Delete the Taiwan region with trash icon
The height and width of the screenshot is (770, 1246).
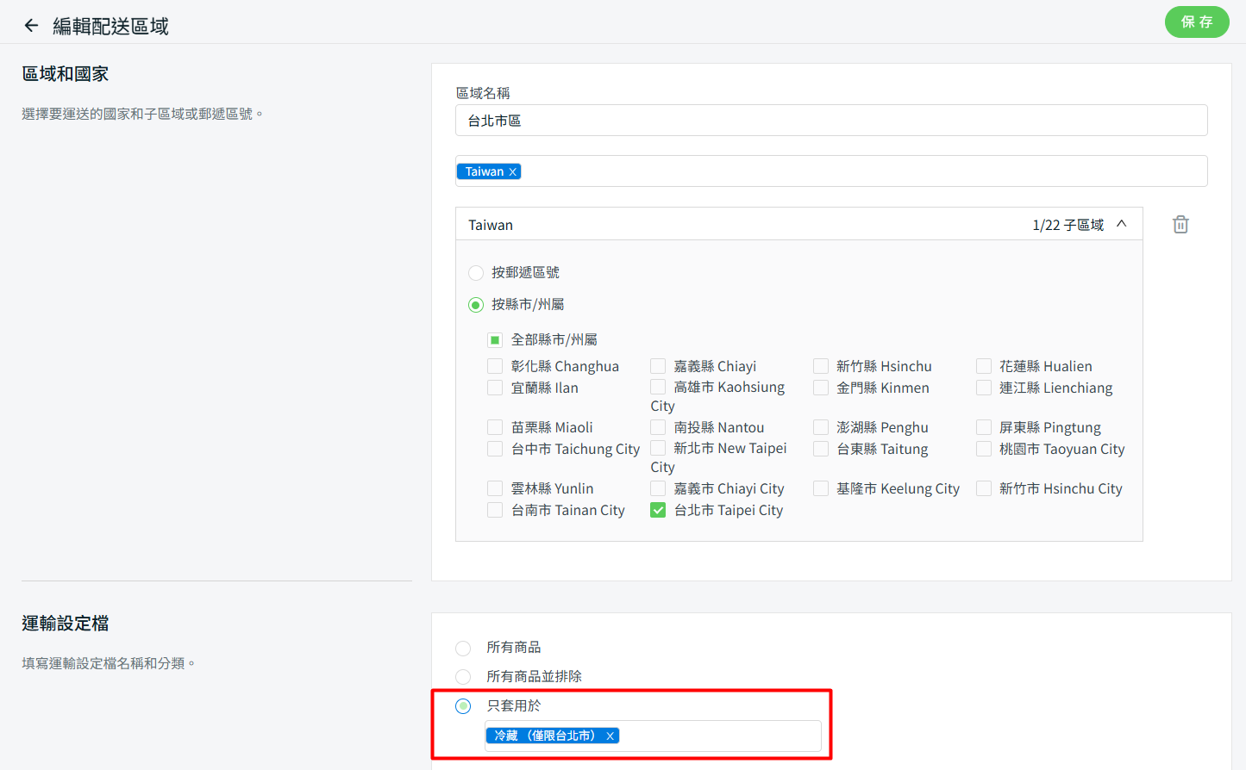1180,225
